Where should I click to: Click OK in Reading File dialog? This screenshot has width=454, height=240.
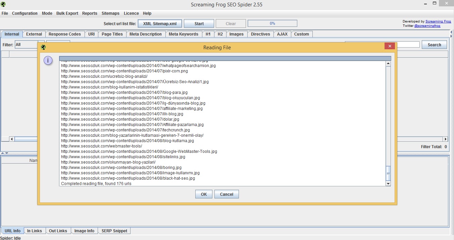pyautogui.click(x=204, y=194)
